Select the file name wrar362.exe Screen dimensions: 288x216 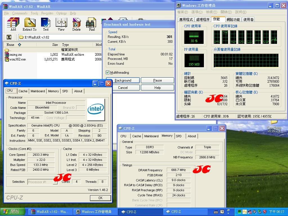pos(18,59)
